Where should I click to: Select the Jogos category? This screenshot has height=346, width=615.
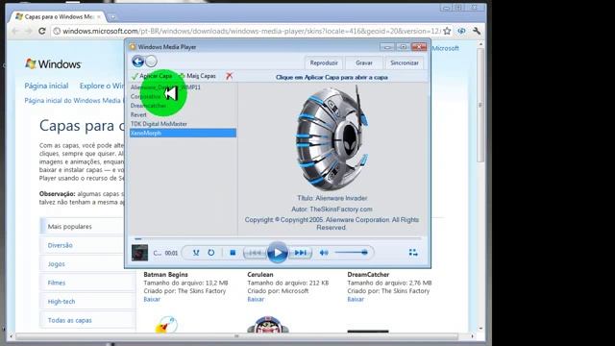pos(56,264)
